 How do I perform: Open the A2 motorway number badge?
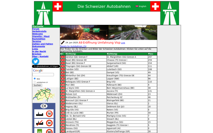(x=63, y=60)
